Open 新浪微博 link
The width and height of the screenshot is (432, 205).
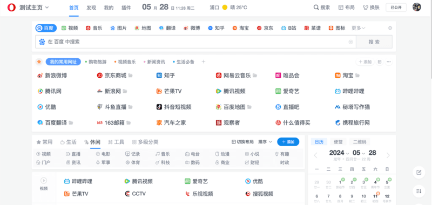[x=52, y=76]
